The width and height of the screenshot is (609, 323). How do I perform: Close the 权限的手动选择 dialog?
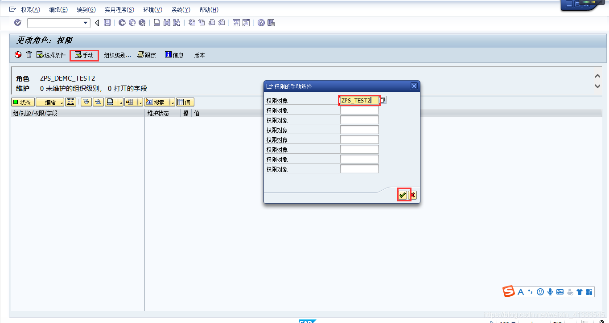[x=414, y=86]
